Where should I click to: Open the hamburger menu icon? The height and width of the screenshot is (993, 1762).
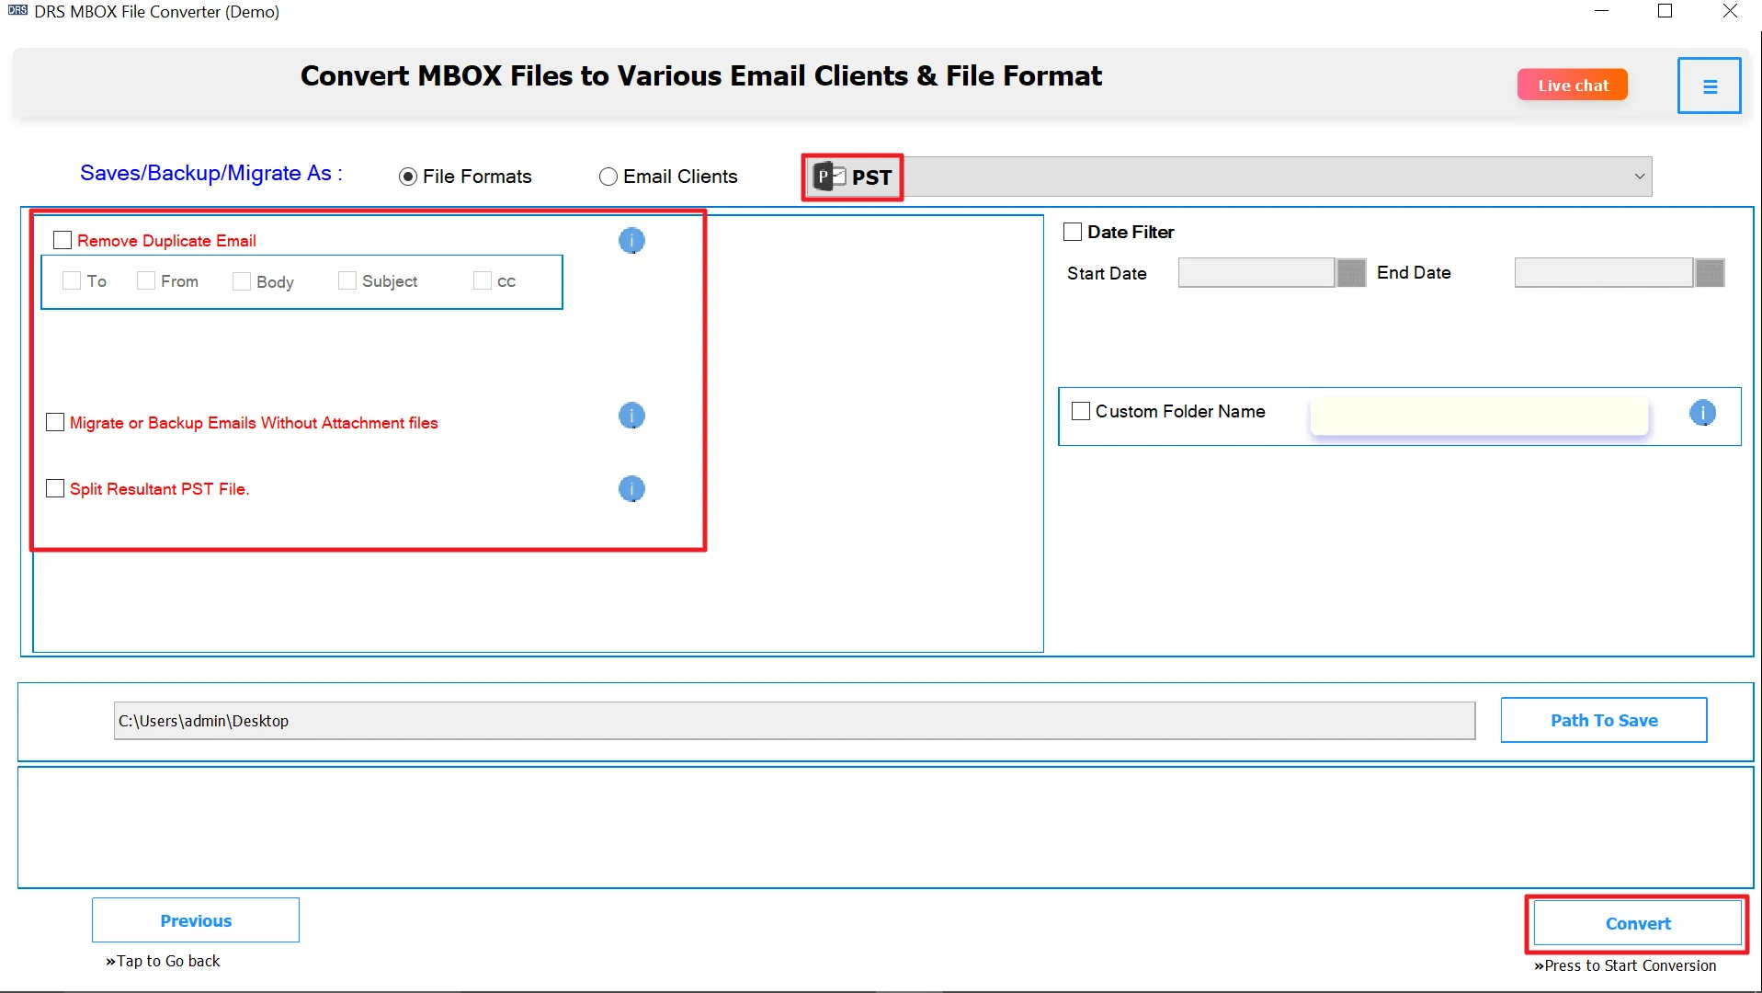(x=1709, y=86)
